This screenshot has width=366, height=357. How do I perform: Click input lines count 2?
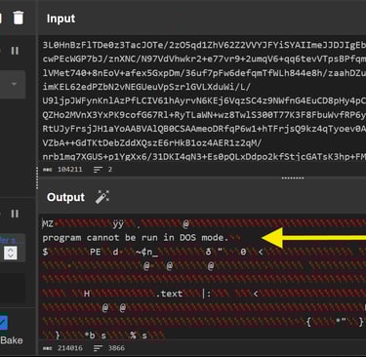coord(110,170)
